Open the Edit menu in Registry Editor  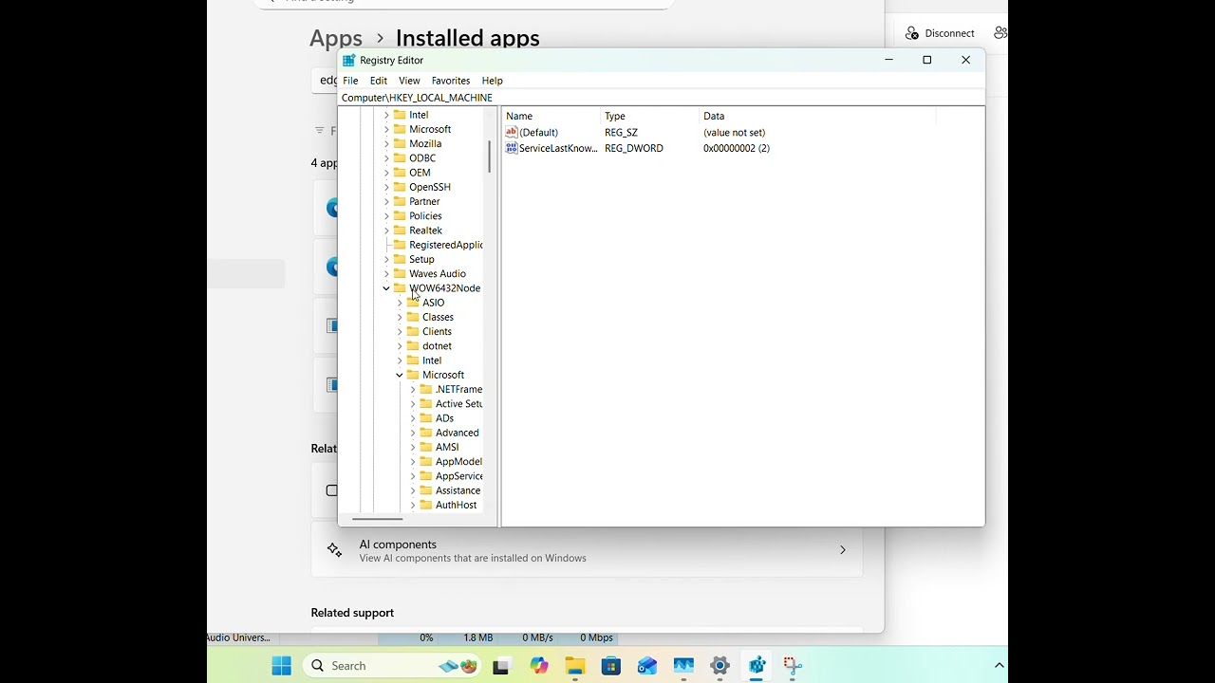[x=379, y=81]
